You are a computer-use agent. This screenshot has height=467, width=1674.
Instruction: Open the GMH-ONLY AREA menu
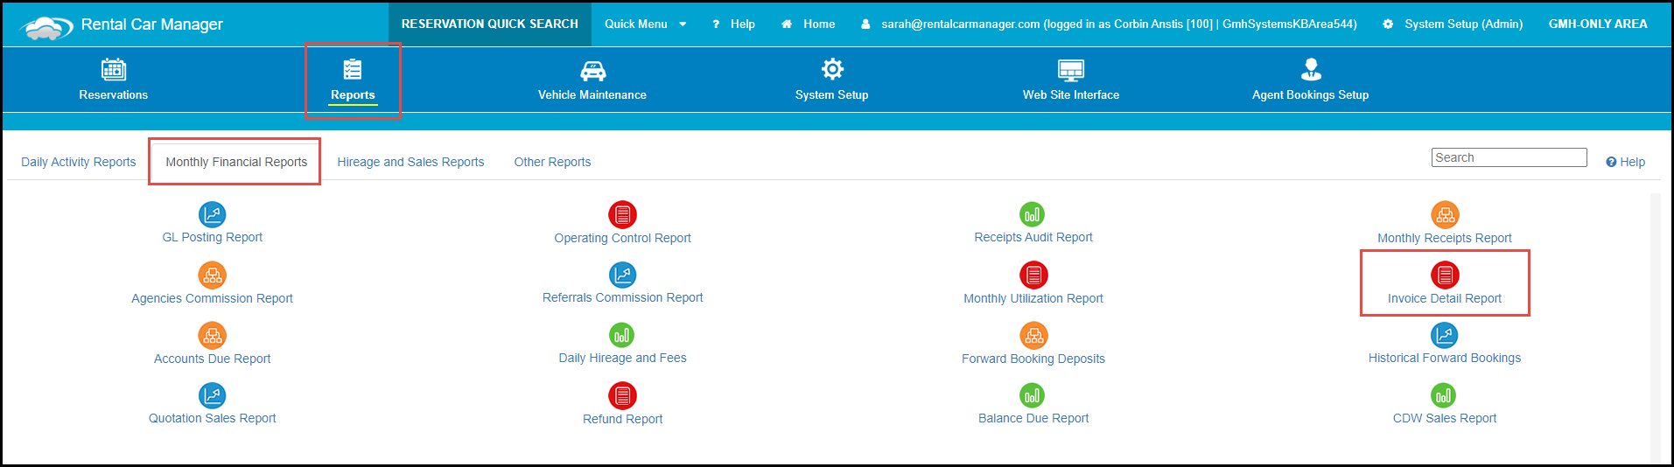coord(1598,24)
